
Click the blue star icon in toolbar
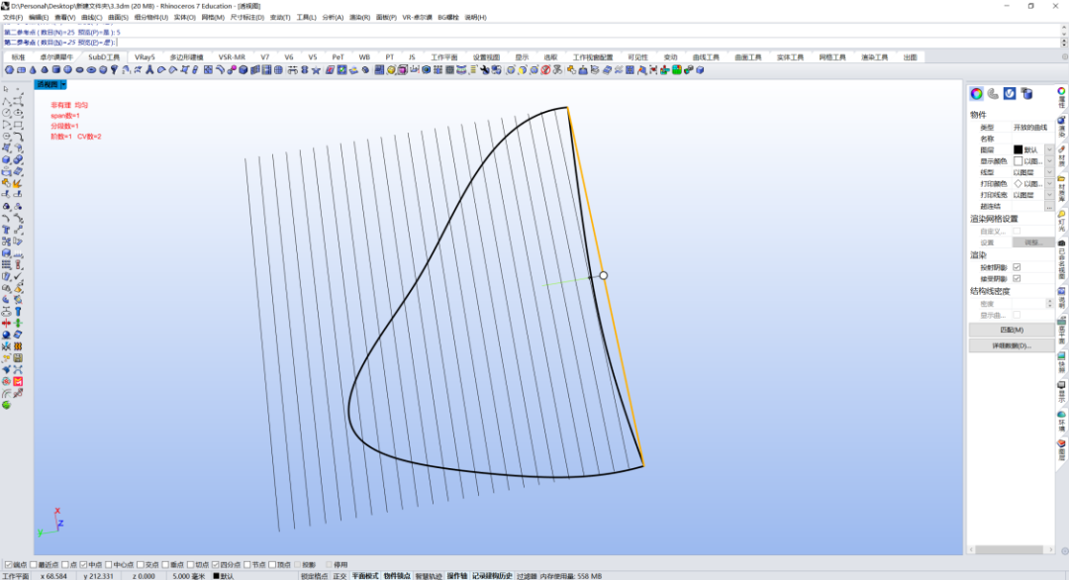point(316,70)
